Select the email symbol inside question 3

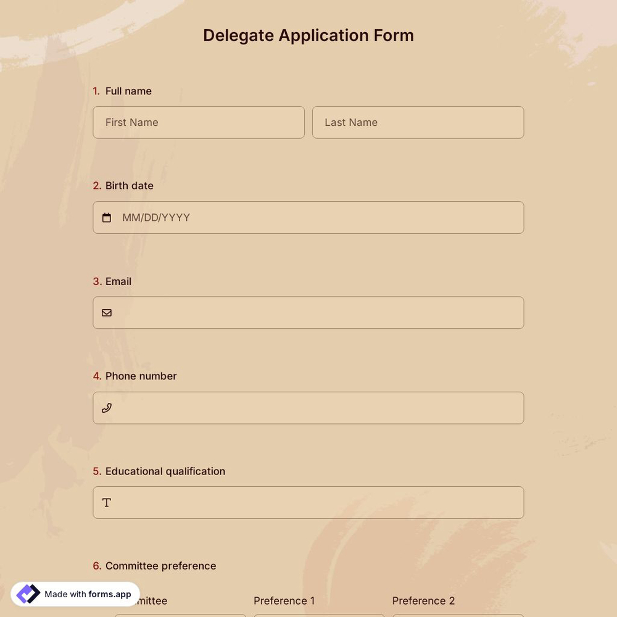coord(107,312)
